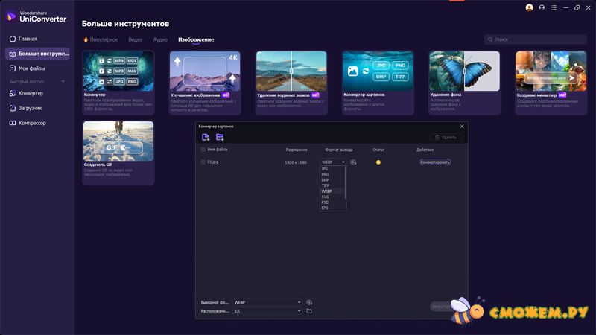Open the user account avatar icon
Image resolution: width=596 pixels, height=335 pixels.
point(530,7)
